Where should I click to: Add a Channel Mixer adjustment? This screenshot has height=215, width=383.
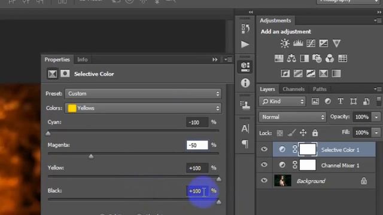pyautogui.click(x=330, y=59)
